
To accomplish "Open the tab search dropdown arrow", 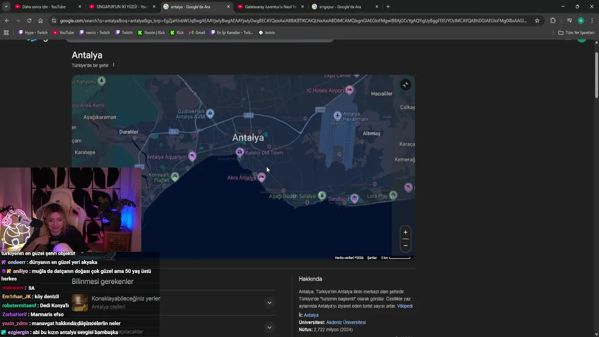I will click(6, 7).
